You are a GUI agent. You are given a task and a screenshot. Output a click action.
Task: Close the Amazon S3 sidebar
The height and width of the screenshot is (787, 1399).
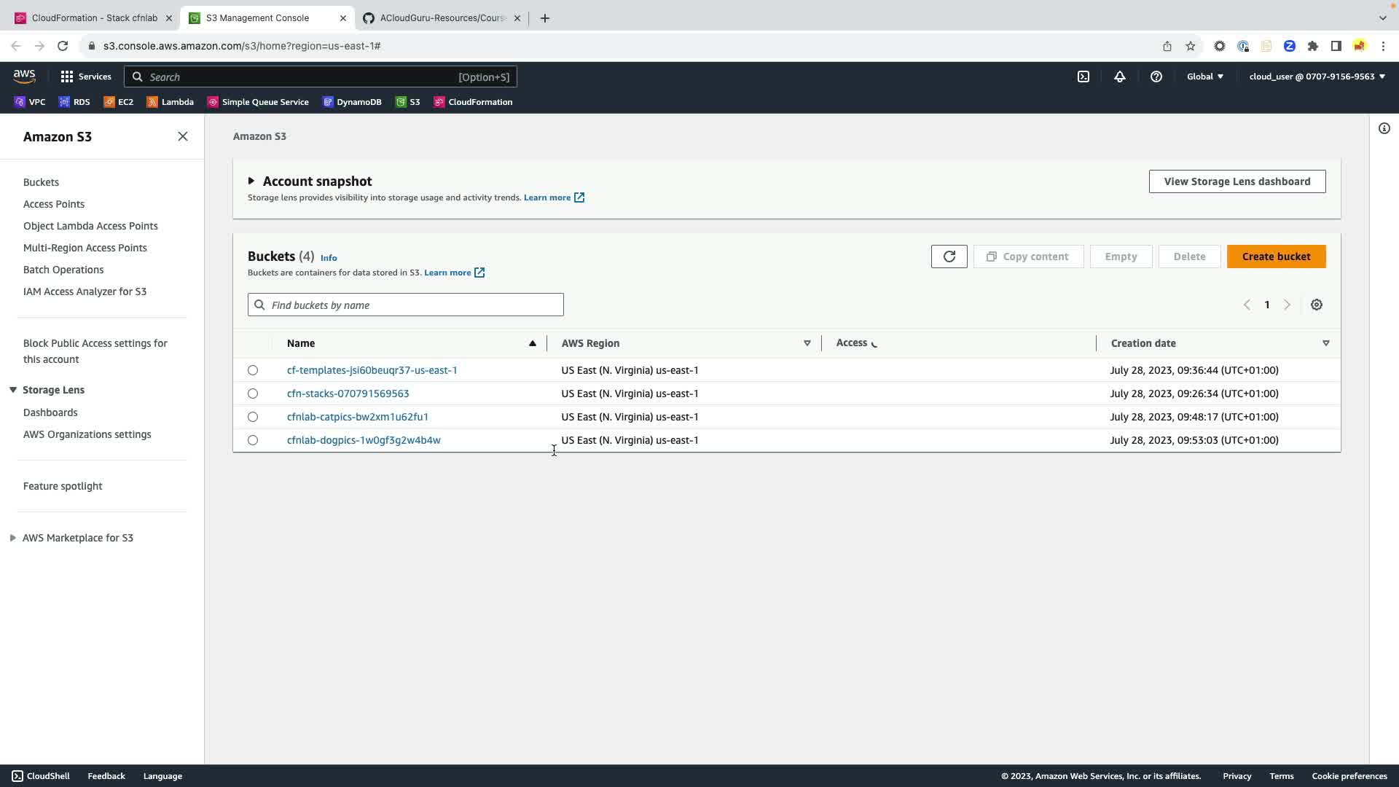[x=183, y=137]
